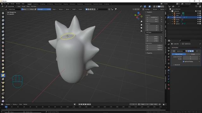Select the Snake Hook brush in the sculpt toolbar

pyautogui.click(x=3, y=75)
